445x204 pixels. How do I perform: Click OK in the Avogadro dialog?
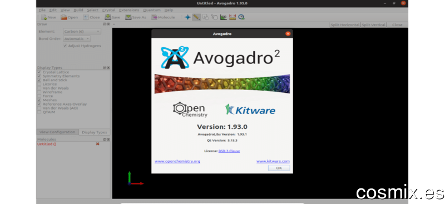tap(279, 168)
